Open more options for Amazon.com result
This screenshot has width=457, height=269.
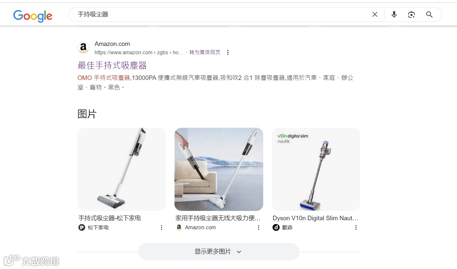[x=228, y=52]
